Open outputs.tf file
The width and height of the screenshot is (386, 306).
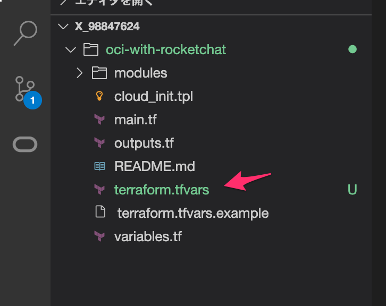pos(144,143)
